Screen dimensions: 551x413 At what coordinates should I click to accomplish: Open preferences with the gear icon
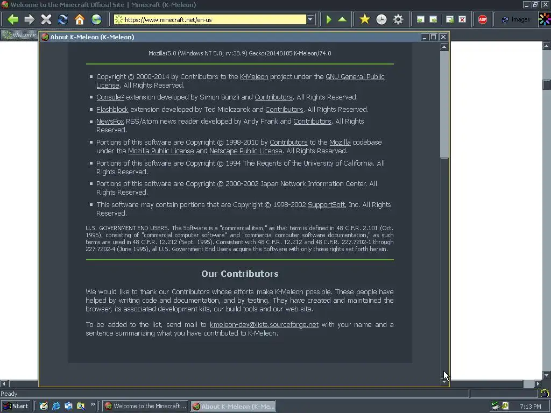pos(398,19)
